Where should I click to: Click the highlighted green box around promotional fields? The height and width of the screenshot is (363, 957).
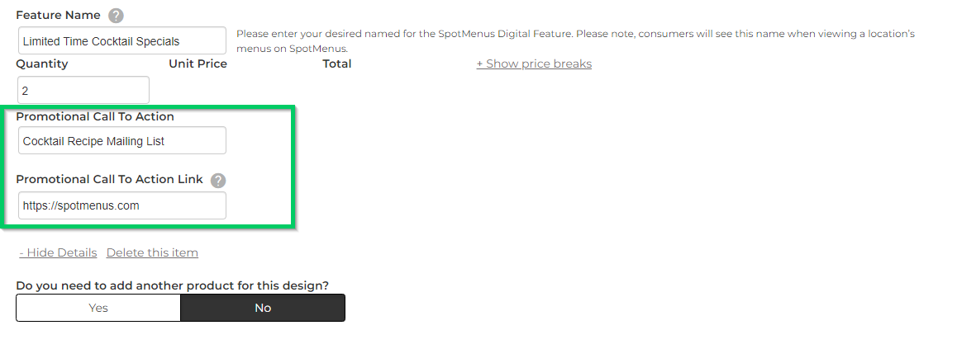[148, 167]
